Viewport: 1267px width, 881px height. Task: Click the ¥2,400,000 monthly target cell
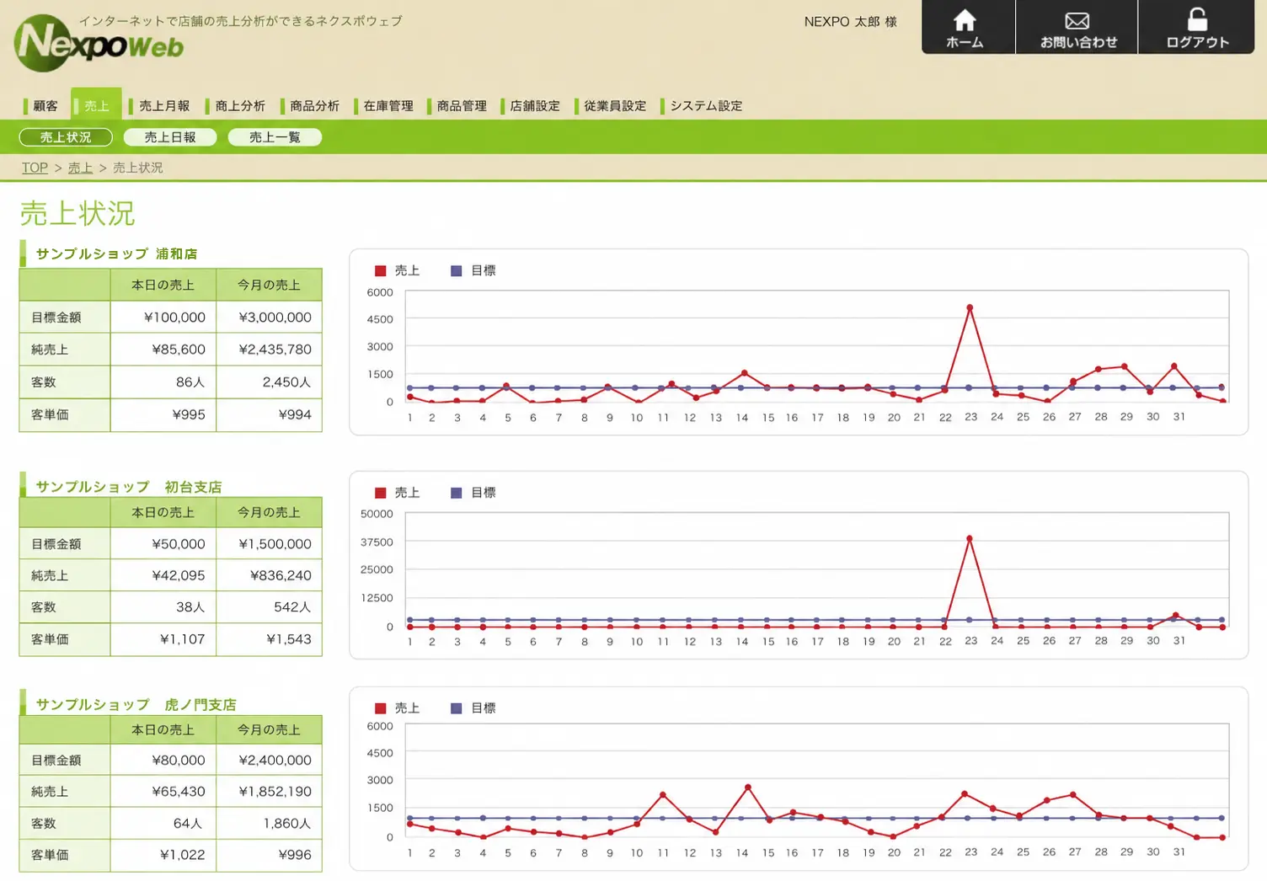click(x=269, y=761)
